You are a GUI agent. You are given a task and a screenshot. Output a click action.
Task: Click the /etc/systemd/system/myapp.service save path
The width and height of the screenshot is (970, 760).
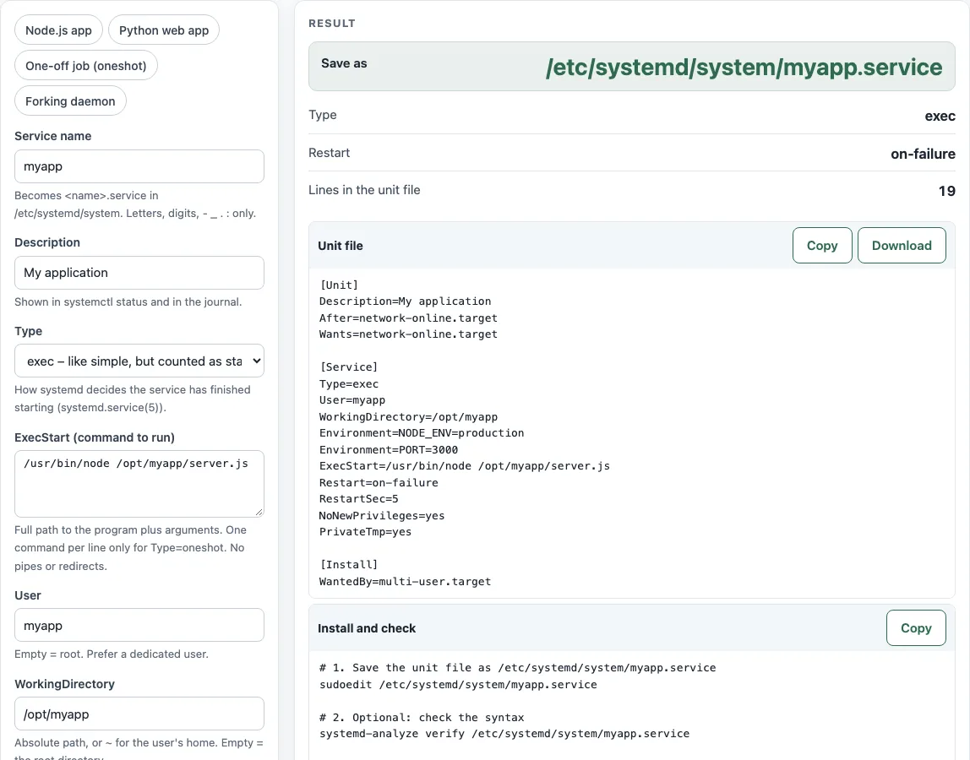point(744,67)
